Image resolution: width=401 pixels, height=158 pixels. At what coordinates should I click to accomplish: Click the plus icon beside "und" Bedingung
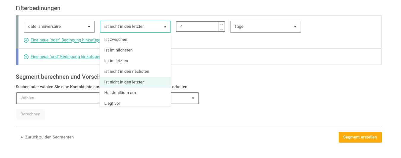point(26,57)
